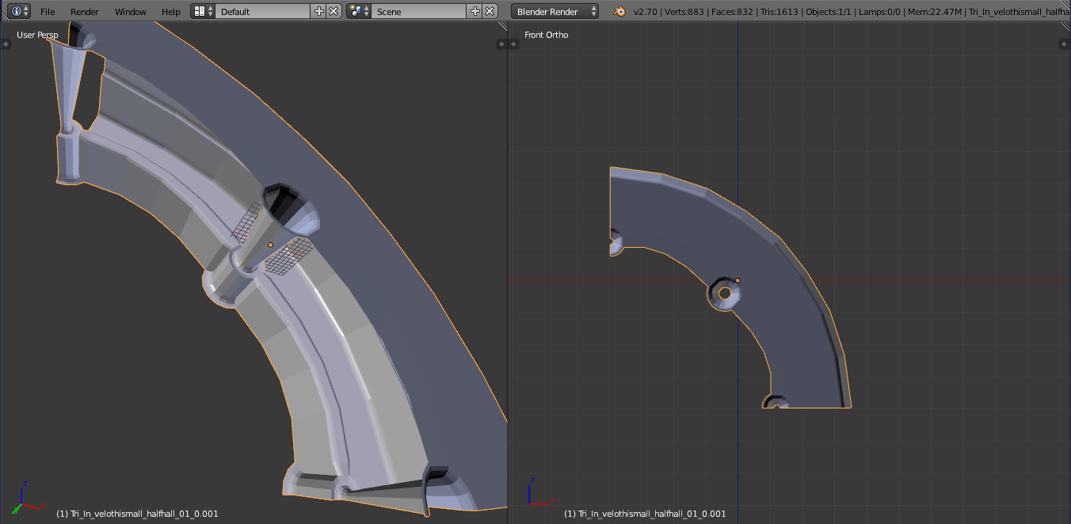Image resolution: width=1071 pixels, height=524 pixels.
Task: Click the split-area corner of Front Ortho view
Action: 1065,26
